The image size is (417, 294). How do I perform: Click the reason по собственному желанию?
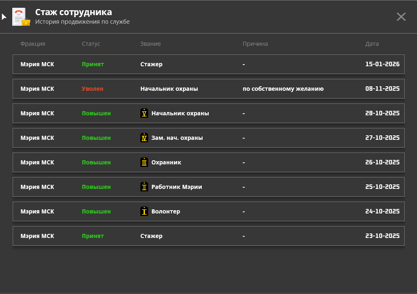pyautogui.click(x=283, y=89)
